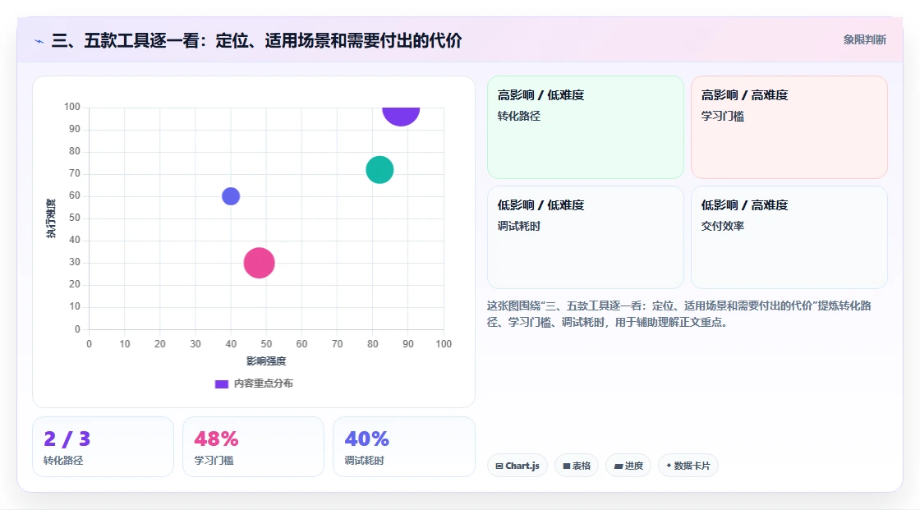Open the 高影响 / 低难度 quadrant card

point(586,126)
